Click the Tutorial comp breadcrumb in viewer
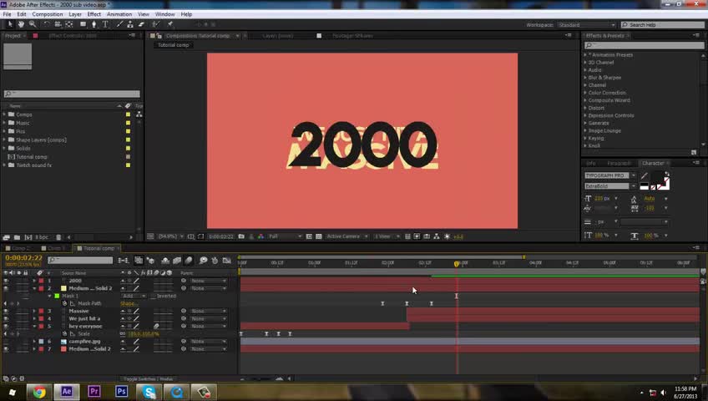 [x=174, y=45]
